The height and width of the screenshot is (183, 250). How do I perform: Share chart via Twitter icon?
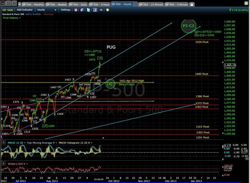[x=88, y=10]
